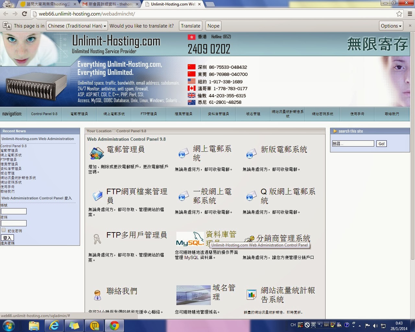Open the Windows Start button
The width and height of the screenshot is (415, 332).
tap(8, 326)
